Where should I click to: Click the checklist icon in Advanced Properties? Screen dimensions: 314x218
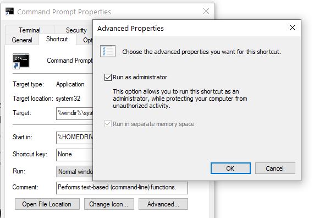point(108,51)
